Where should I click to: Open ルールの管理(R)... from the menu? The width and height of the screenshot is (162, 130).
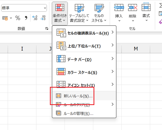click(78, 113)
